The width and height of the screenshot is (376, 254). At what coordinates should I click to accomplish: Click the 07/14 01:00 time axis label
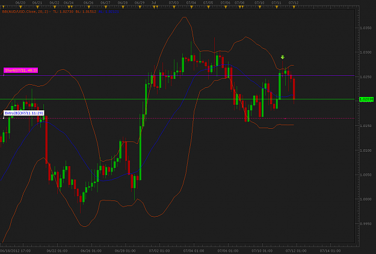330,251
